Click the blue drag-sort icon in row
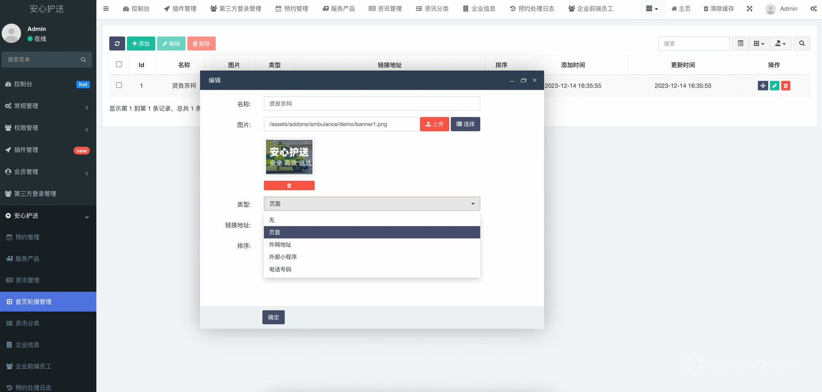 762,86
